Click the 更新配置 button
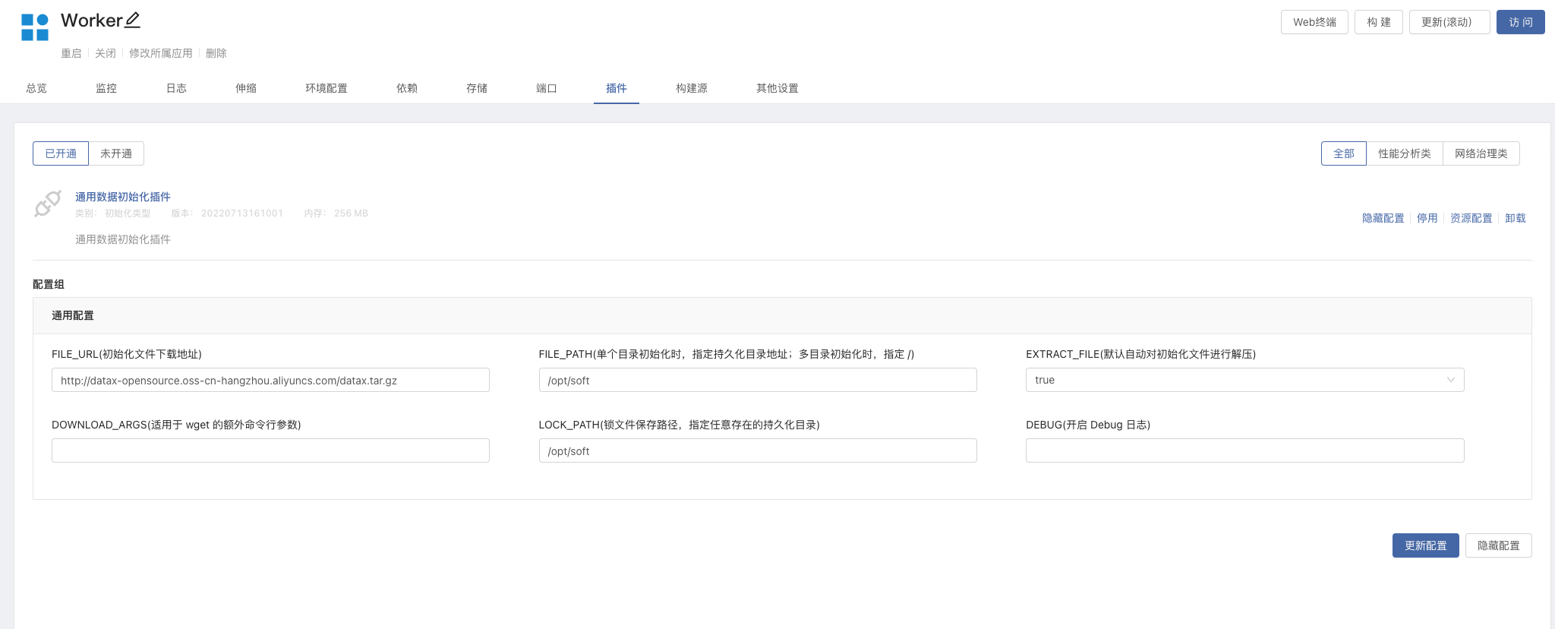This screenshot has height=629, width=1555. pos(1425,545)
